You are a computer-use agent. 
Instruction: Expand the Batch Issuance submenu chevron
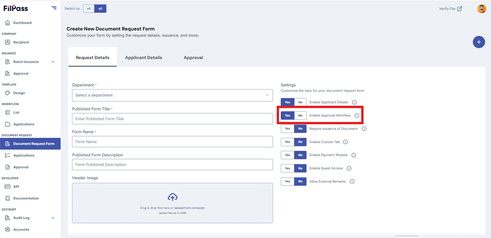[x=53, y=62]
